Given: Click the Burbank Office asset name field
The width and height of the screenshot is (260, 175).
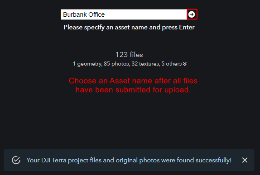Looking at the screenshot, I should pyautogui.click(x=124, y=14).
